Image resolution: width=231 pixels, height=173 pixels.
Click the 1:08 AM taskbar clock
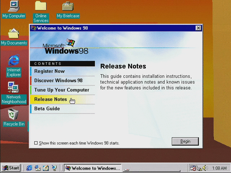coord(219,168)
